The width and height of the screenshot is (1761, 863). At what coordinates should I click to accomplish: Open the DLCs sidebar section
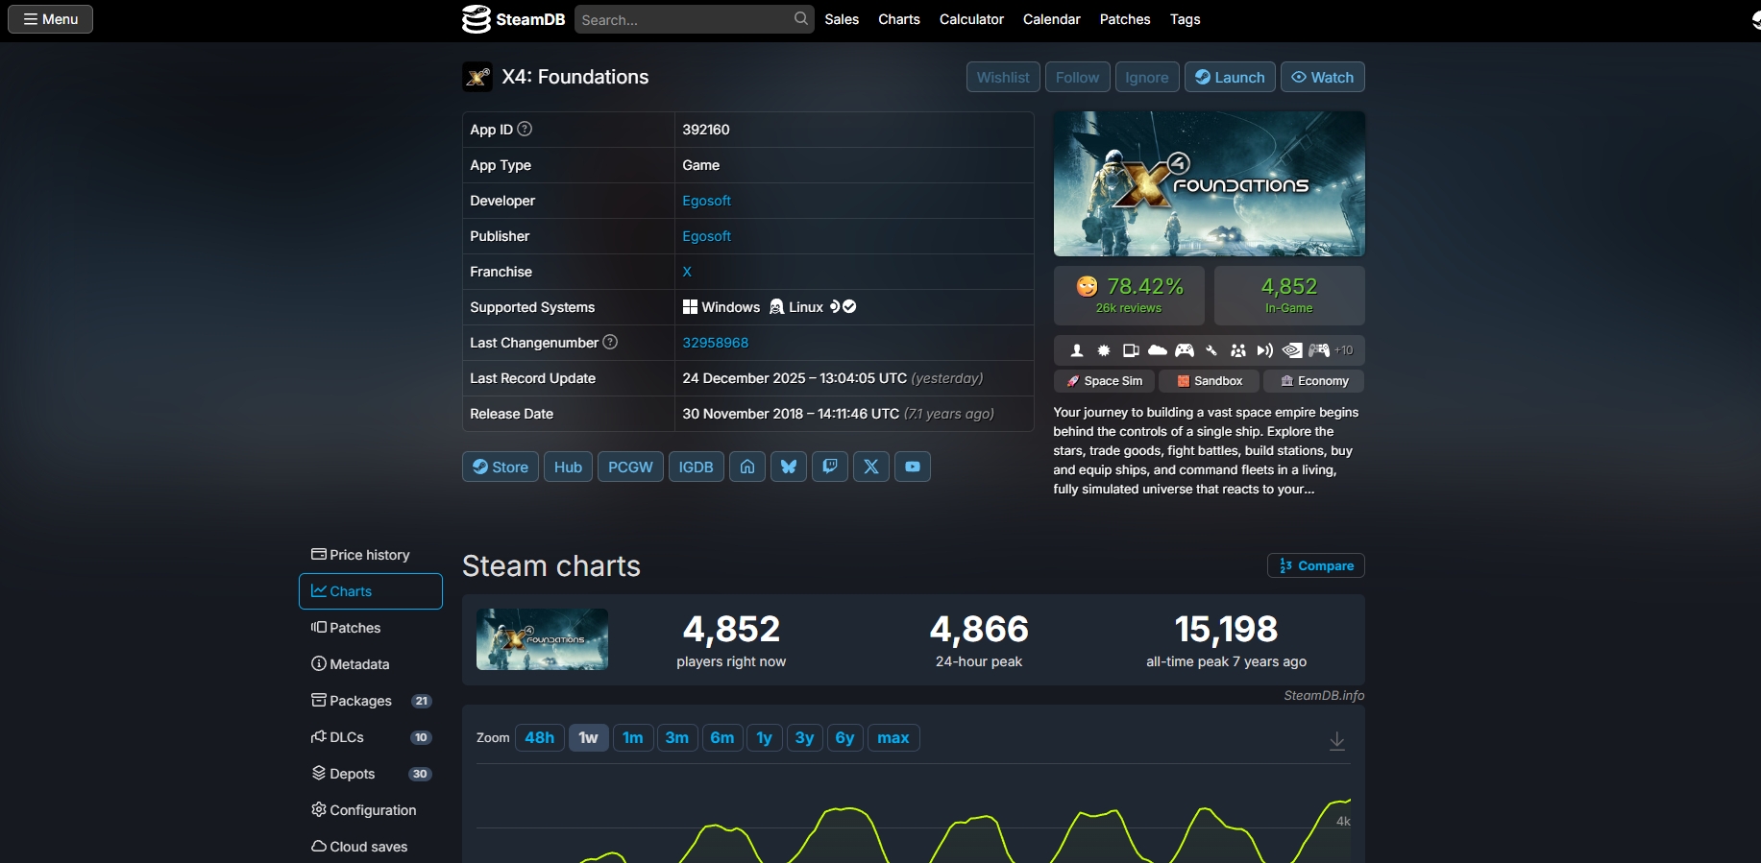point(371,737)
